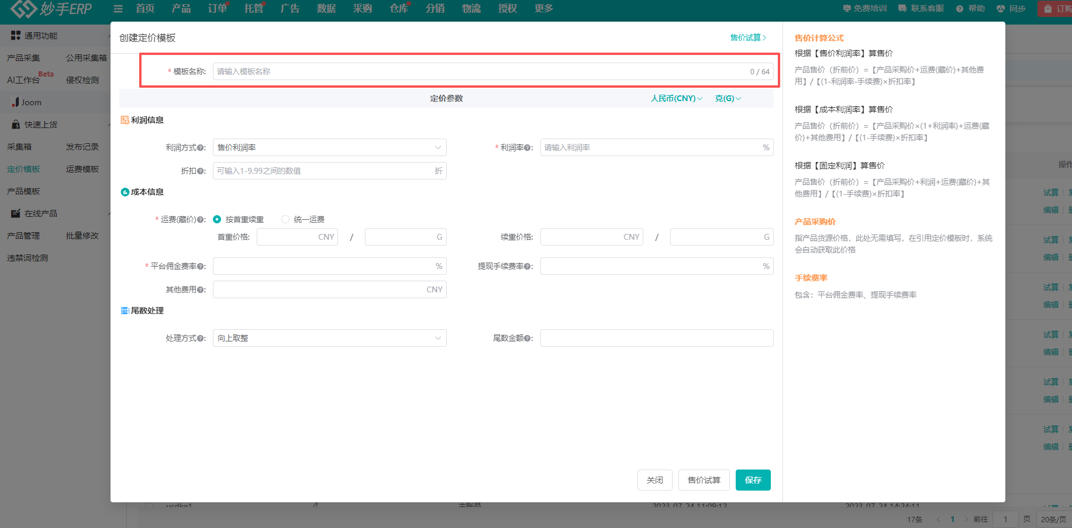This screenshot has height=528, width=1072.
Task: Click the 售价试算 link at dialog top
Action: pyautogui.click(x=747, y=37)
